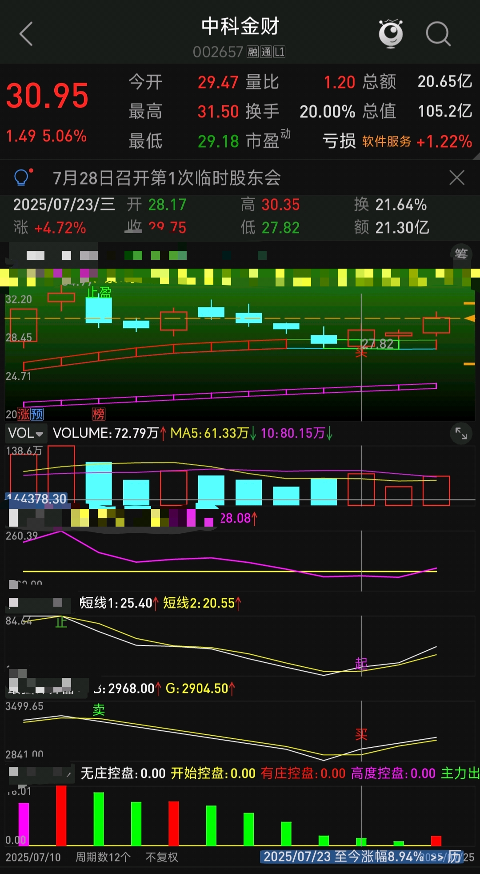Tap the 起 signal marker
This screenshot has height=874, width=480.
pos(361,664)
